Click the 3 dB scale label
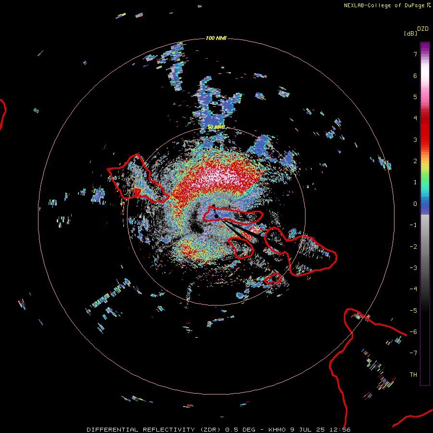 pyautogui.click(x=415, y=140)
